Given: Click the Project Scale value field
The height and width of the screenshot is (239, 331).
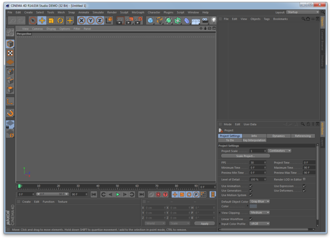Looking at the screenshot, I should click(258, 151).
